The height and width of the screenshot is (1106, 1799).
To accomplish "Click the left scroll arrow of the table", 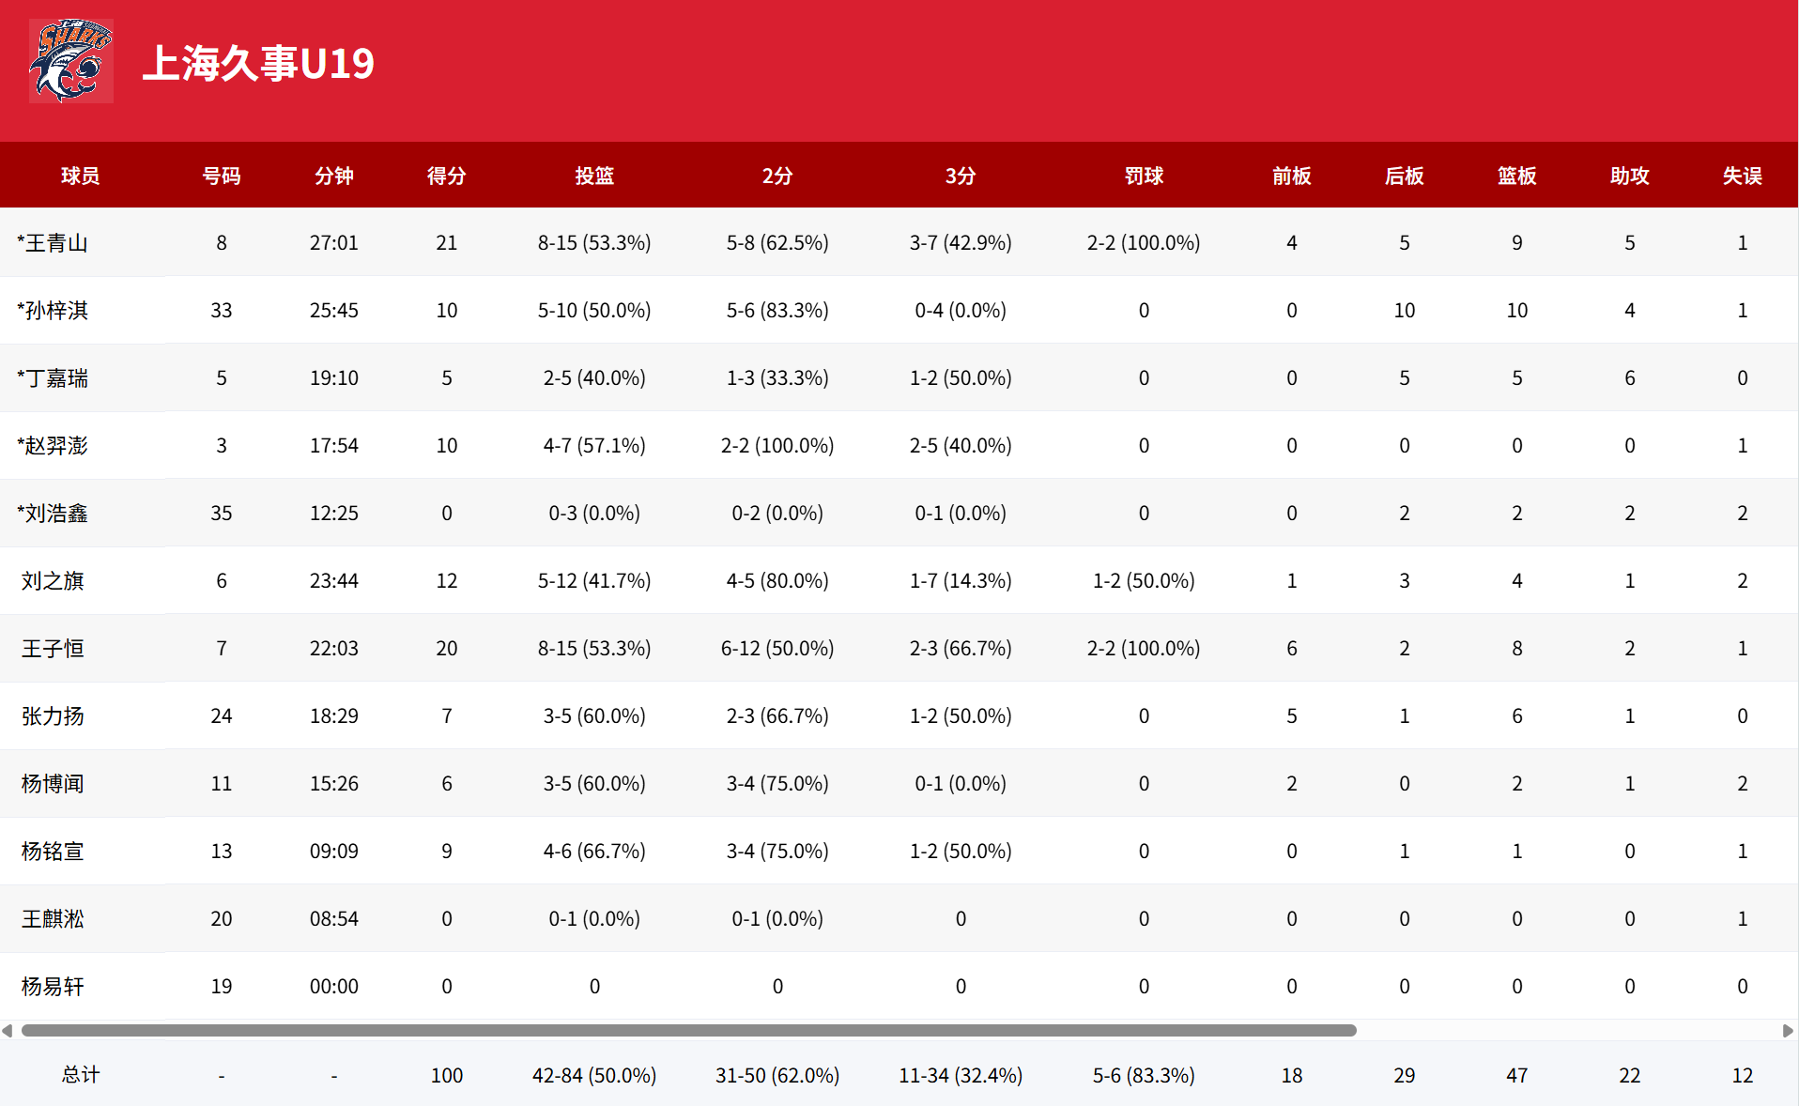I will pyautogui.click(x=8, y=1030).
